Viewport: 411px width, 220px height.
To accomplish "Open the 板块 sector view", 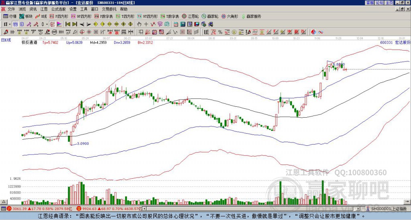I will click(x=25, y=16).
